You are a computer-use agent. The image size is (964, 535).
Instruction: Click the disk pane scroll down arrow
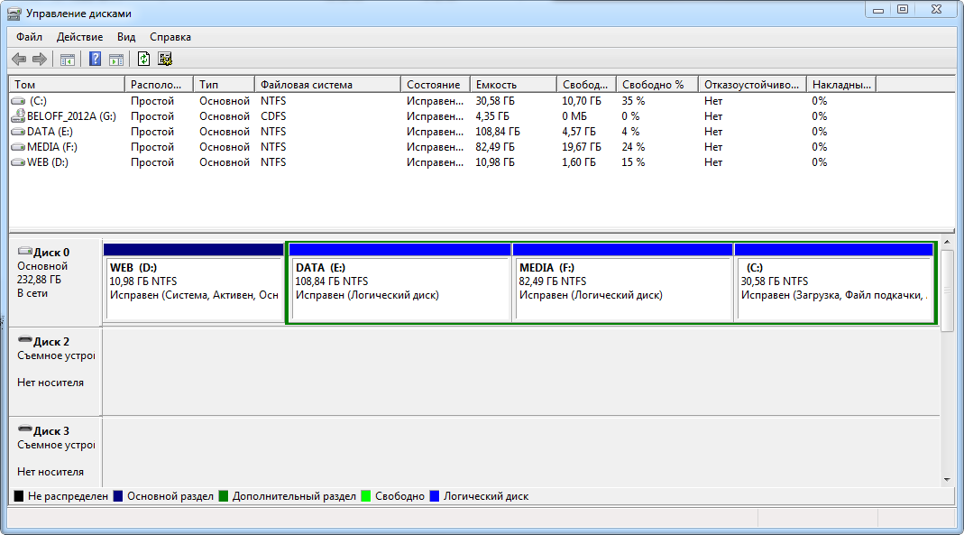(x=947, y=480)
